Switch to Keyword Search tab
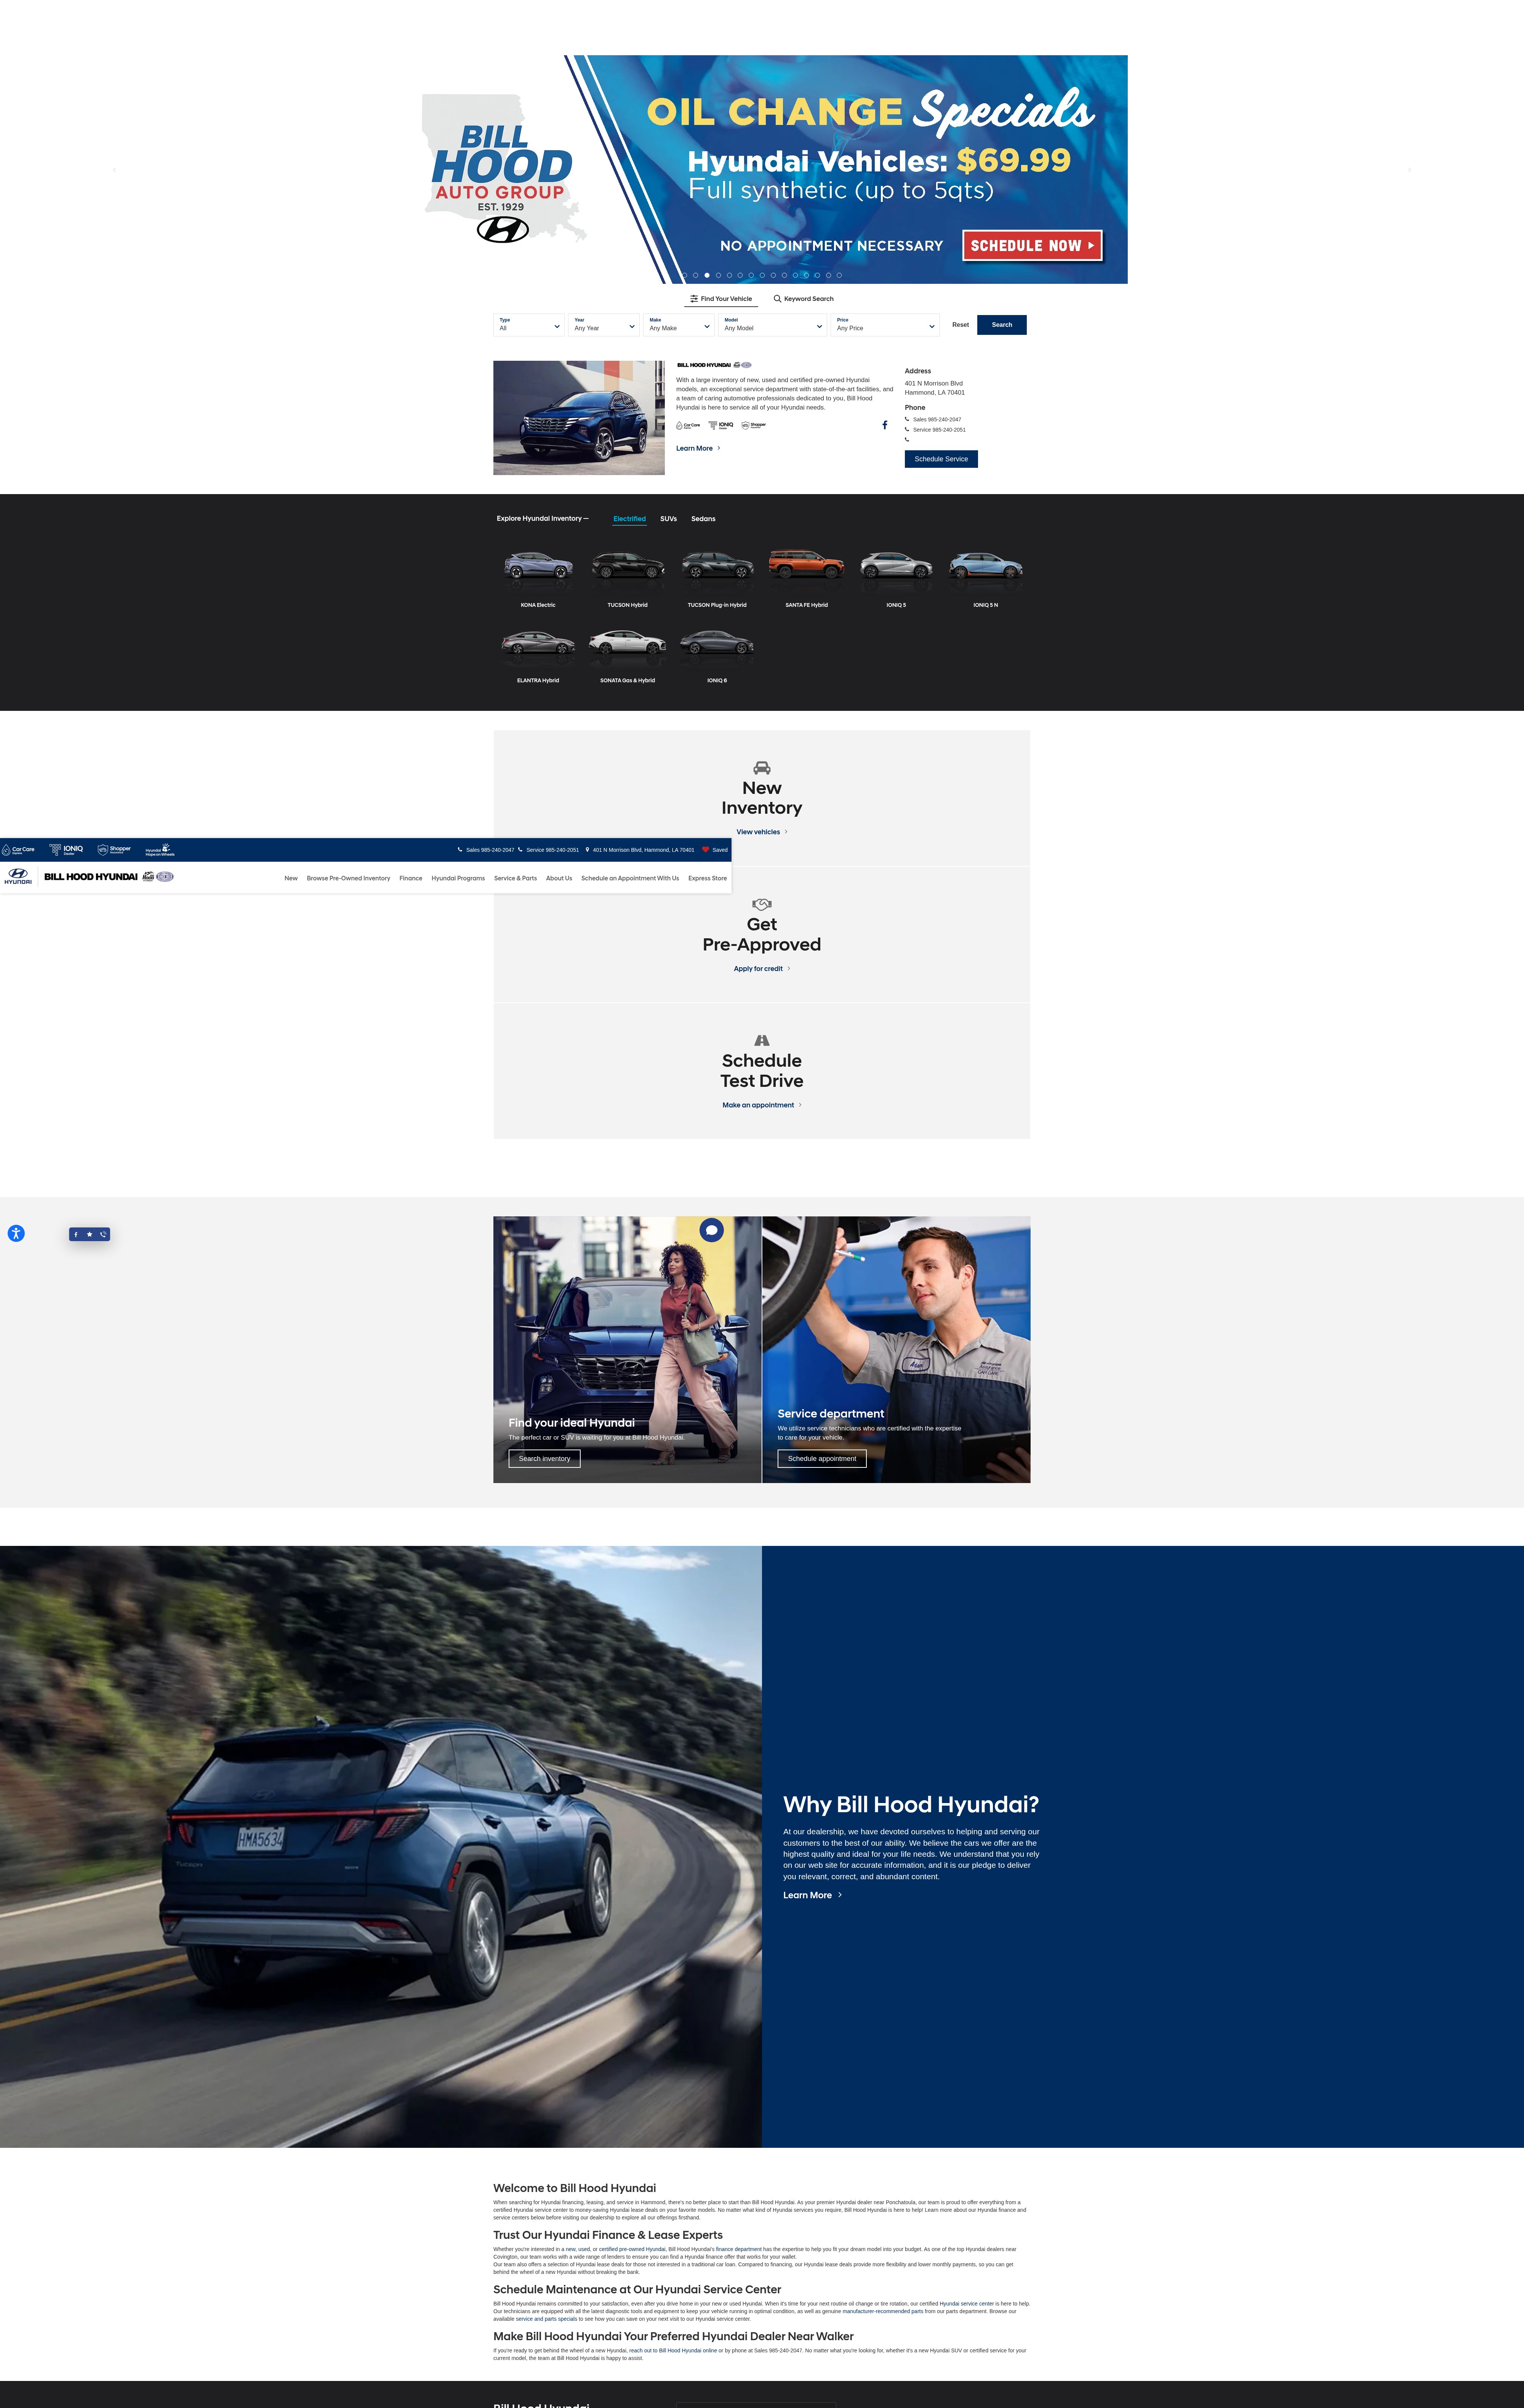Image resolution: width=1524 pixels, height=2408 pixels. [x=803, y=299]
